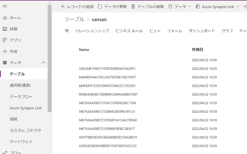Click the 2022/04/22 16:56 date cell
This screenshot has height=154, width=247.
click(204, 60)
